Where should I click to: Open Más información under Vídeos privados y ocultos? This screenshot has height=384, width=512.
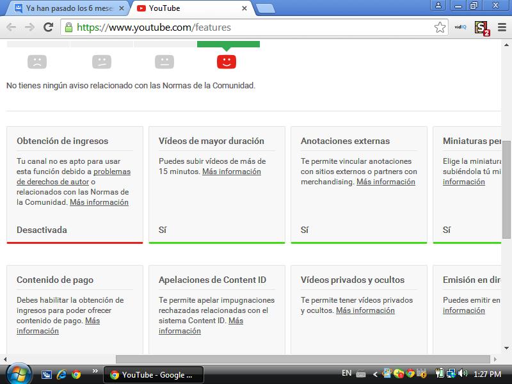(365, 310)
